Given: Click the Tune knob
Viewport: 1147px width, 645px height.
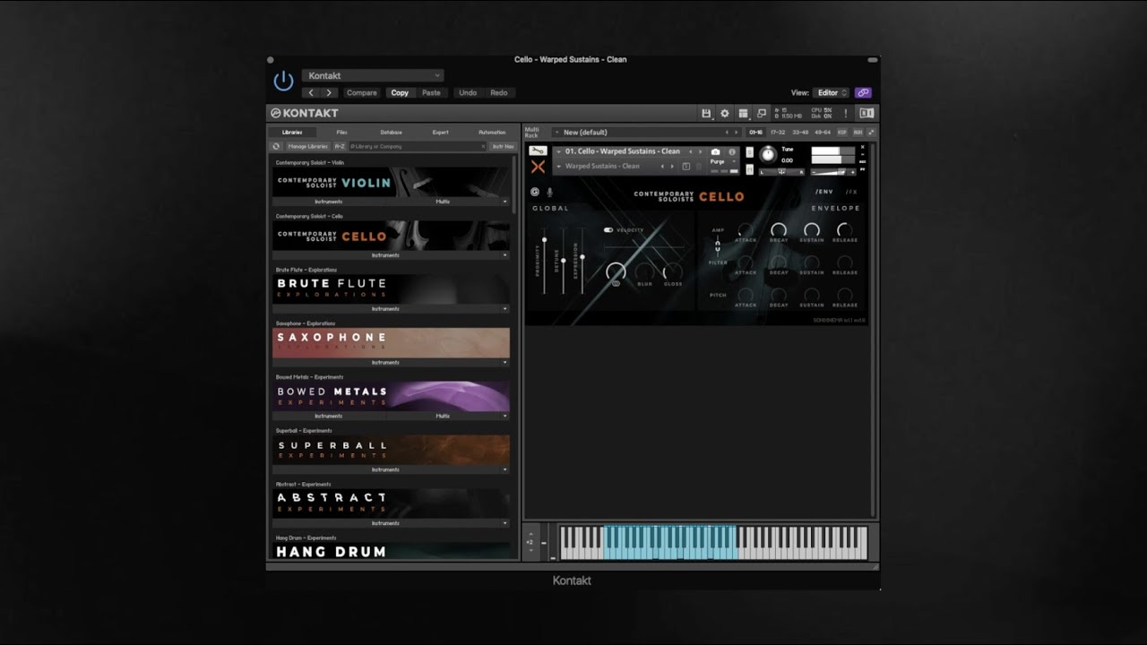Looking at the screenshot, I should 767,154.
